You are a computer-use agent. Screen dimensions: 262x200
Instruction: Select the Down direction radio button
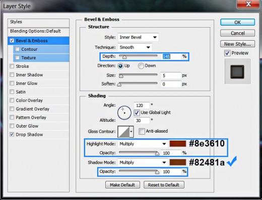click(x=141, y=66)
